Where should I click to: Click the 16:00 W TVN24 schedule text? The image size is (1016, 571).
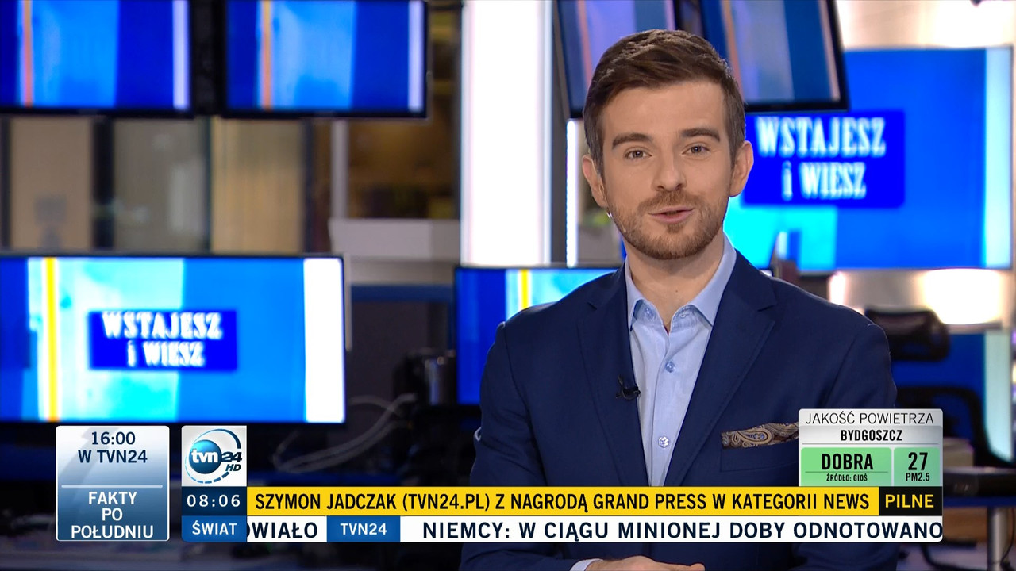(112, 447)
